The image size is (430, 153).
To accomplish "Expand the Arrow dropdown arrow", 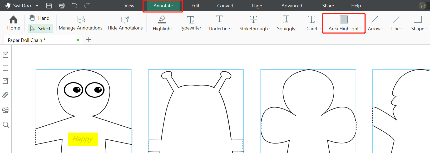I will coord(383,28).
